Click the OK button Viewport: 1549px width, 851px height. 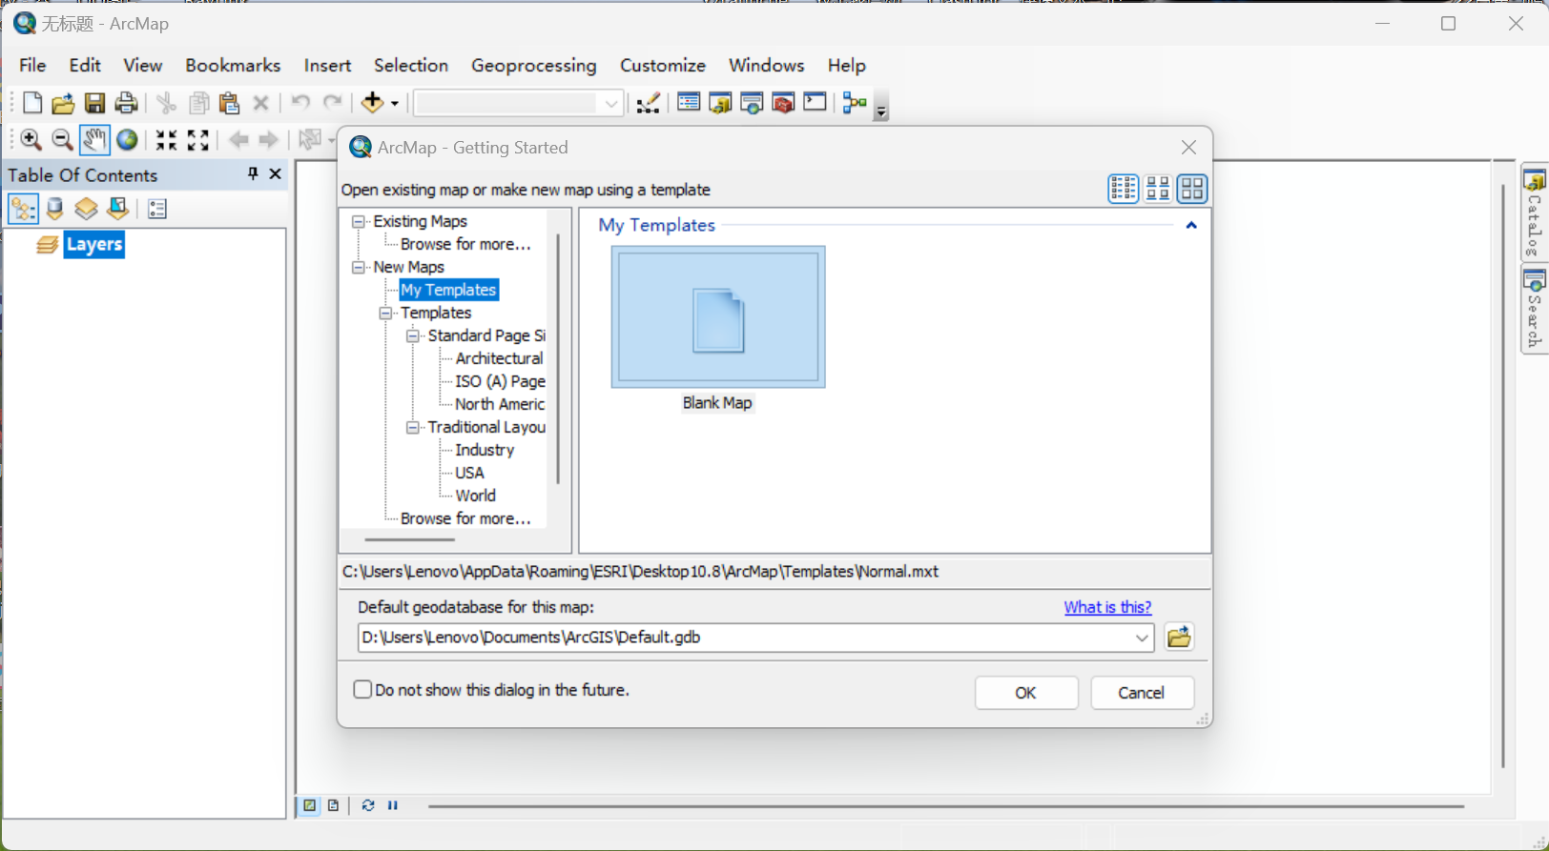(1025, 693)
